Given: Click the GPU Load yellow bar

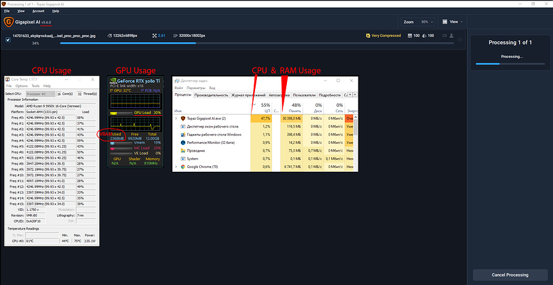Looking at the screenshot, I should 121,113.
